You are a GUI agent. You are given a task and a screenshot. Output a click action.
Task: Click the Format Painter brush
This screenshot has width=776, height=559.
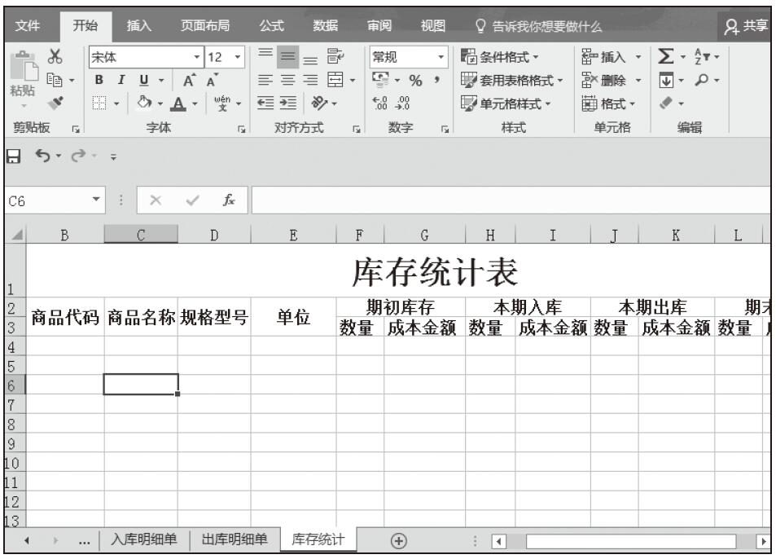coord(57,103)
